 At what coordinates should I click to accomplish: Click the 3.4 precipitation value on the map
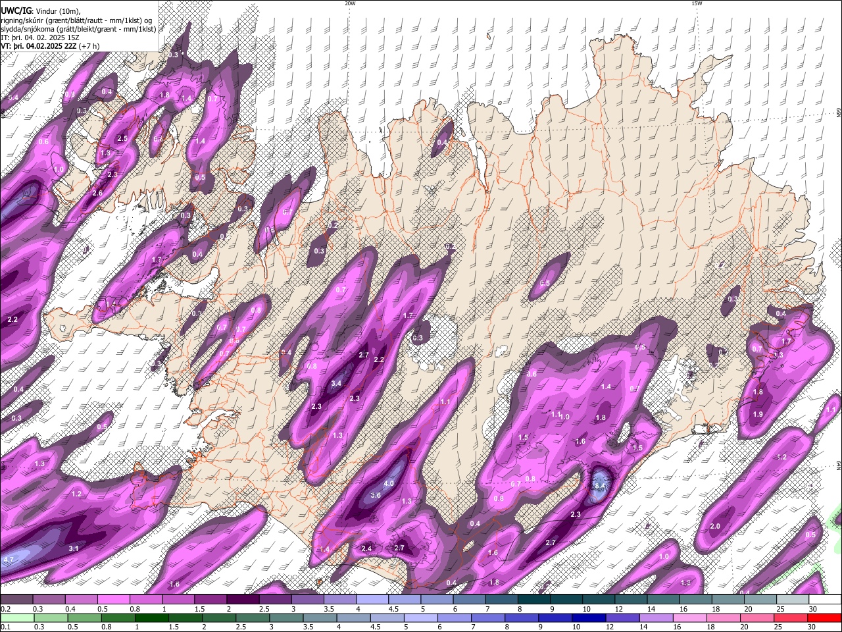tap(336, 383)
